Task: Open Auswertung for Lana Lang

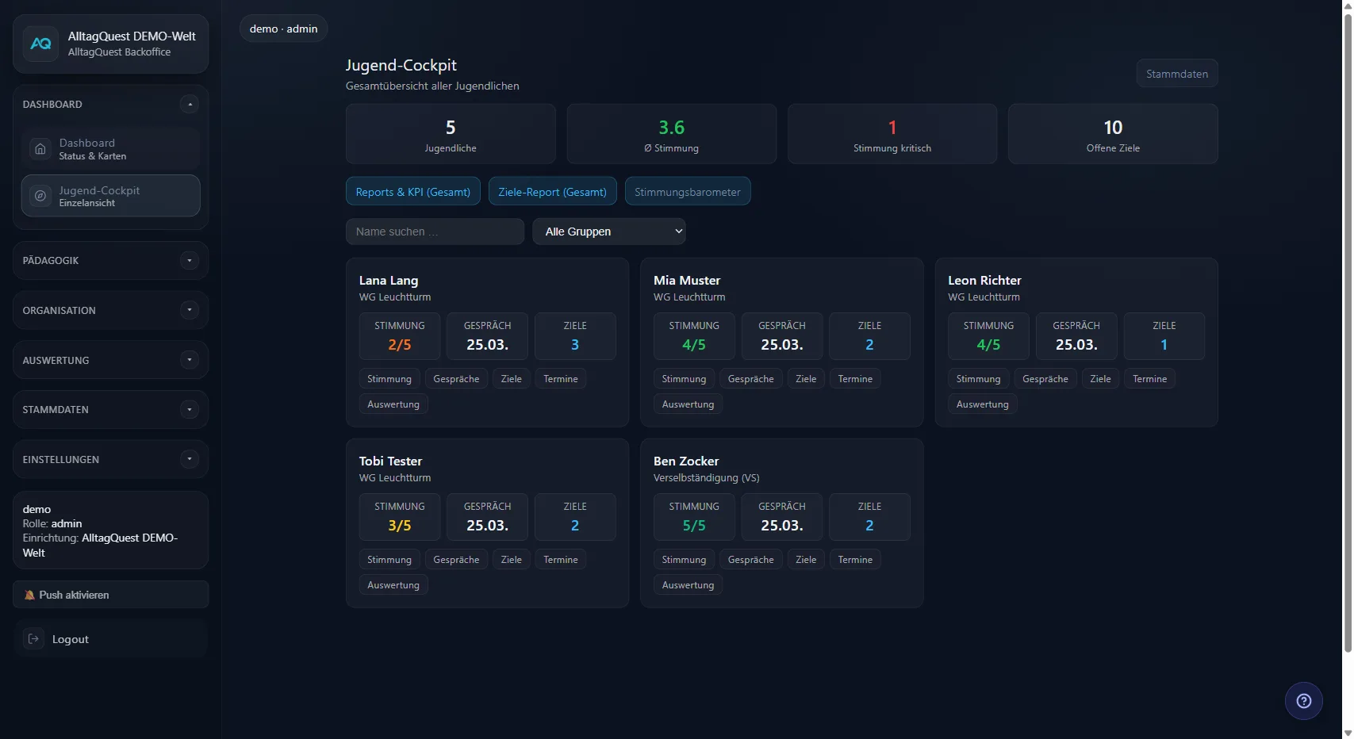Action: (393, 404)
